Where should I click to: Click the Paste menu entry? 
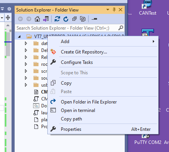tap(103, 92)
